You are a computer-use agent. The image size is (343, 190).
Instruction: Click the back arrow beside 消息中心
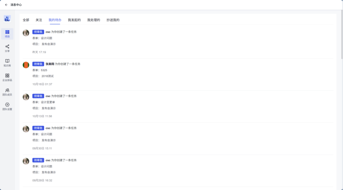[x=6, y=5]
